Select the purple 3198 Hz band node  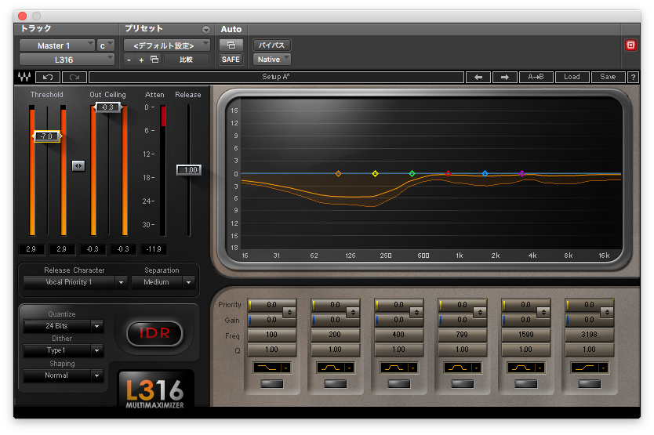[521, 173]
